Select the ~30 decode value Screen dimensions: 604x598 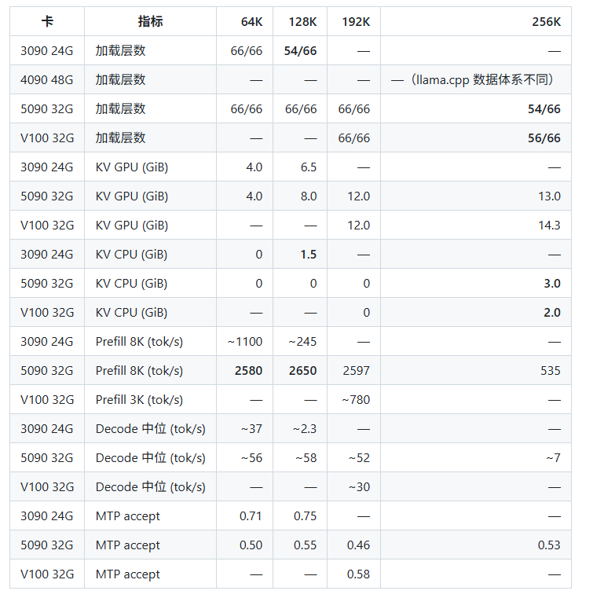coord(359,487)
